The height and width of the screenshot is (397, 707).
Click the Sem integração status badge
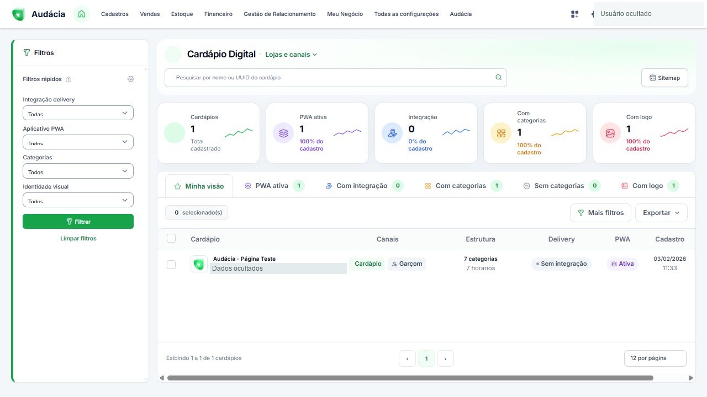[561, 264]
